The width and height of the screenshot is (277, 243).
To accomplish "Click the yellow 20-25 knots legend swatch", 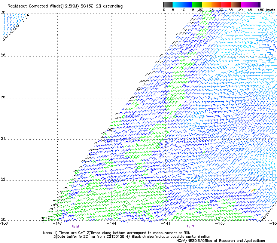I will pos(207,4).
